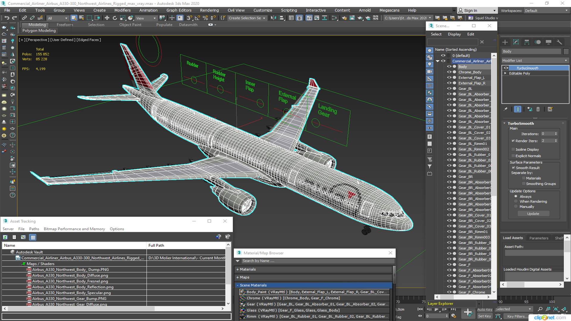Activate the Select and Uniform Scale tool
This screenshot has width=571, height=321.
[123, 18]
